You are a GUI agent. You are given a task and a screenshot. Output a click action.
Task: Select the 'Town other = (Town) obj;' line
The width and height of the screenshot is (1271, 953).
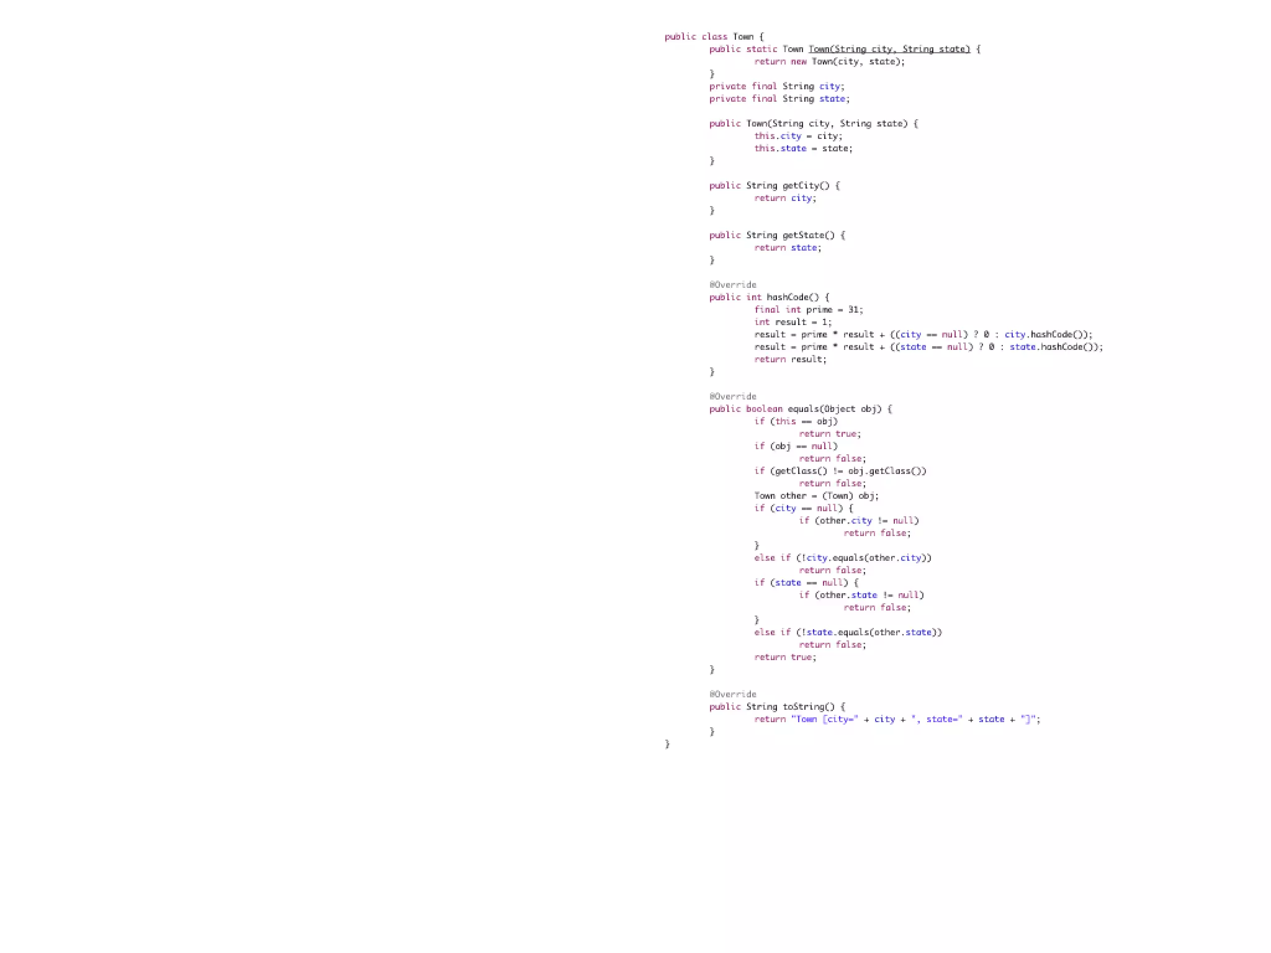coord(817,496)
